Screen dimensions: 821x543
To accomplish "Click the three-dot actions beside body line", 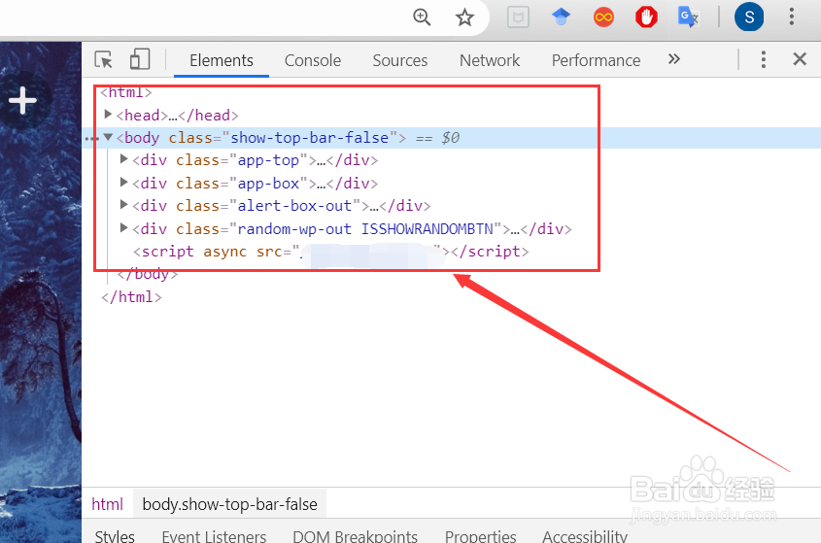I will (x=91, y=139).
